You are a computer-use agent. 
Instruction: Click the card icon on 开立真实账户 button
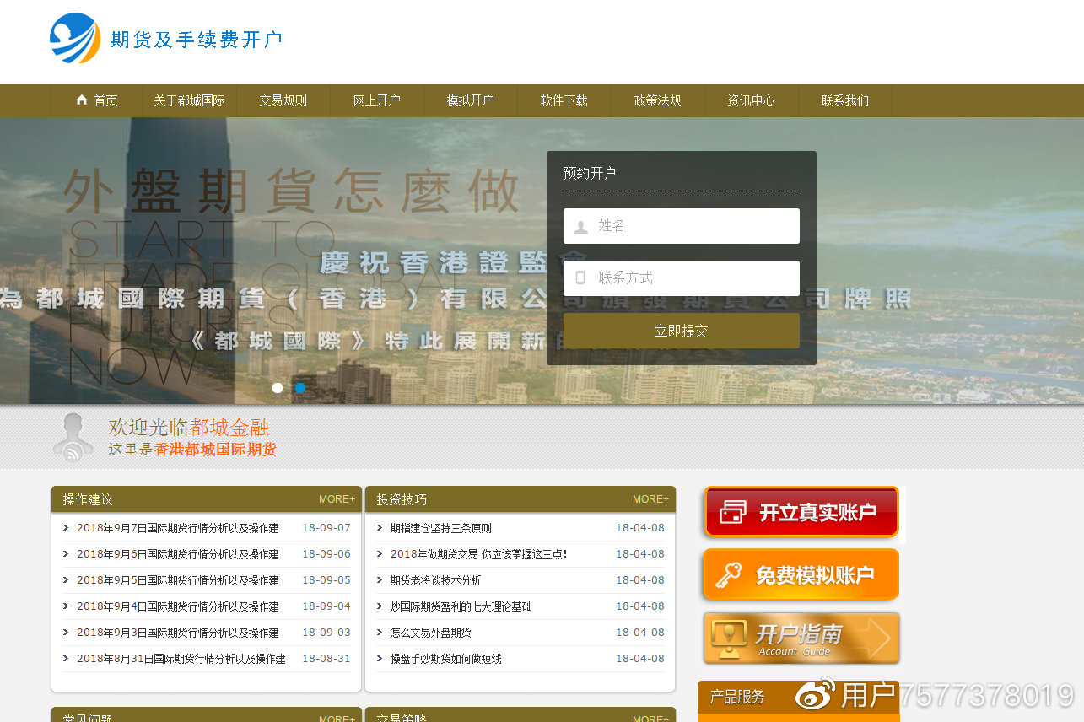tap(733, 512)
